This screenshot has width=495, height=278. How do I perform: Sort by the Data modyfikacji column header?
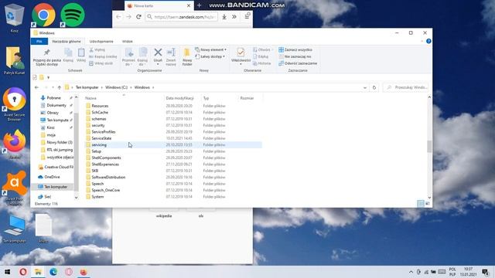click(179, 98)
